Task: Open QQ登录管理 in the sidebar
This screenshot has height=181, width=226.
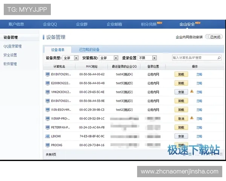Action: tap(12, 46)
